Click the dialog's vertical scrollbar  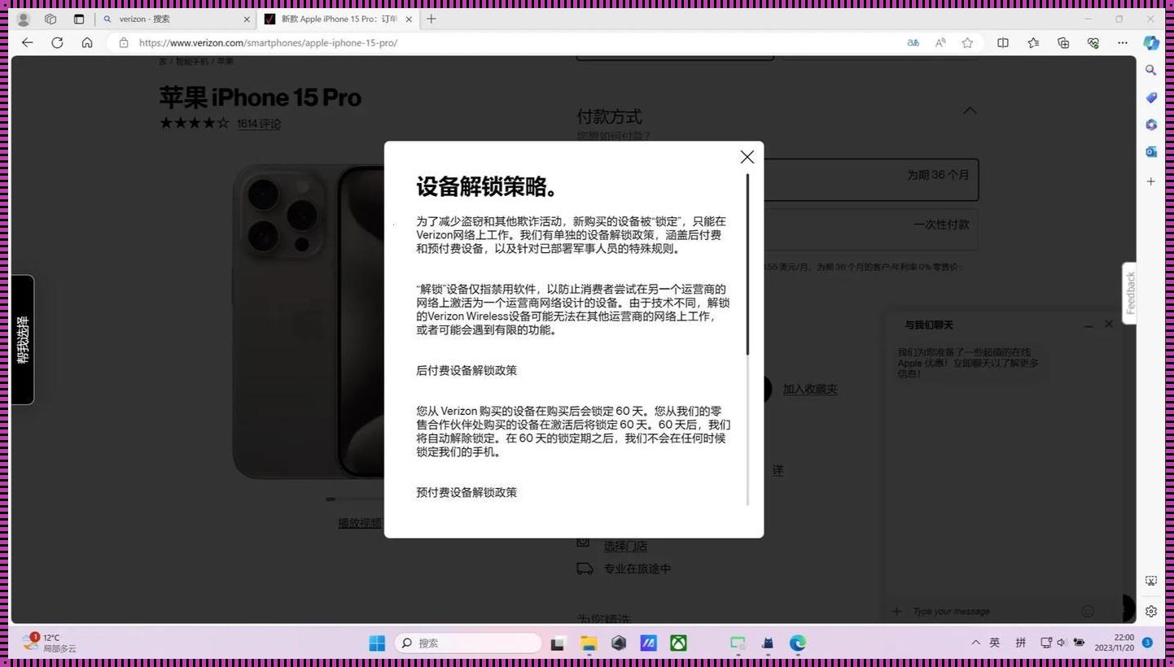coord(747,264)
